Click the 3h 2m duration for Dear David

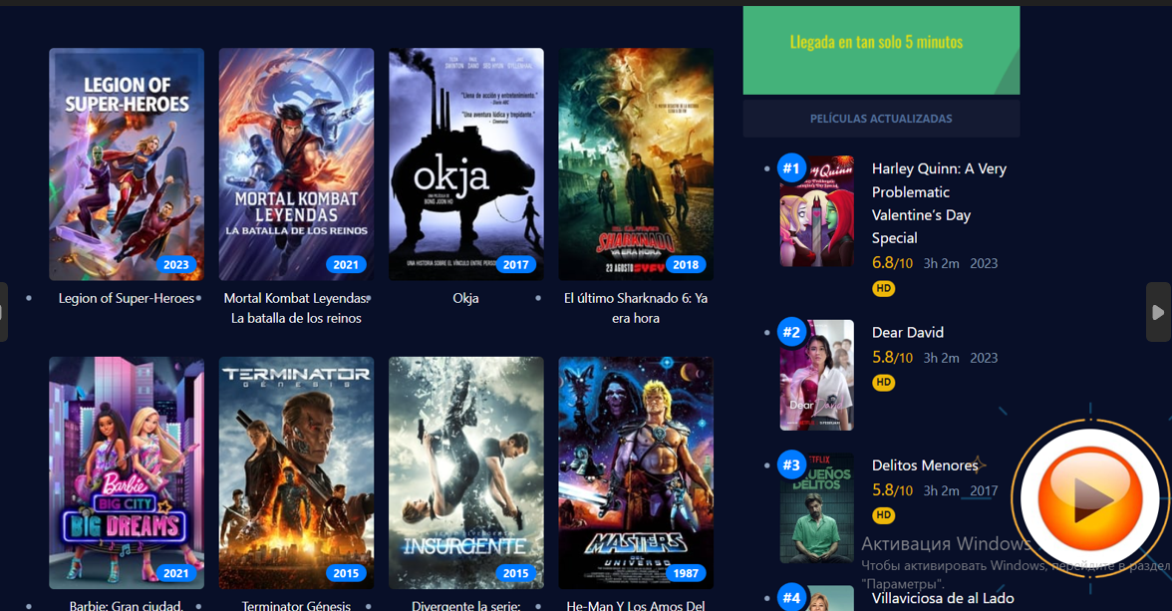point(941,358)
